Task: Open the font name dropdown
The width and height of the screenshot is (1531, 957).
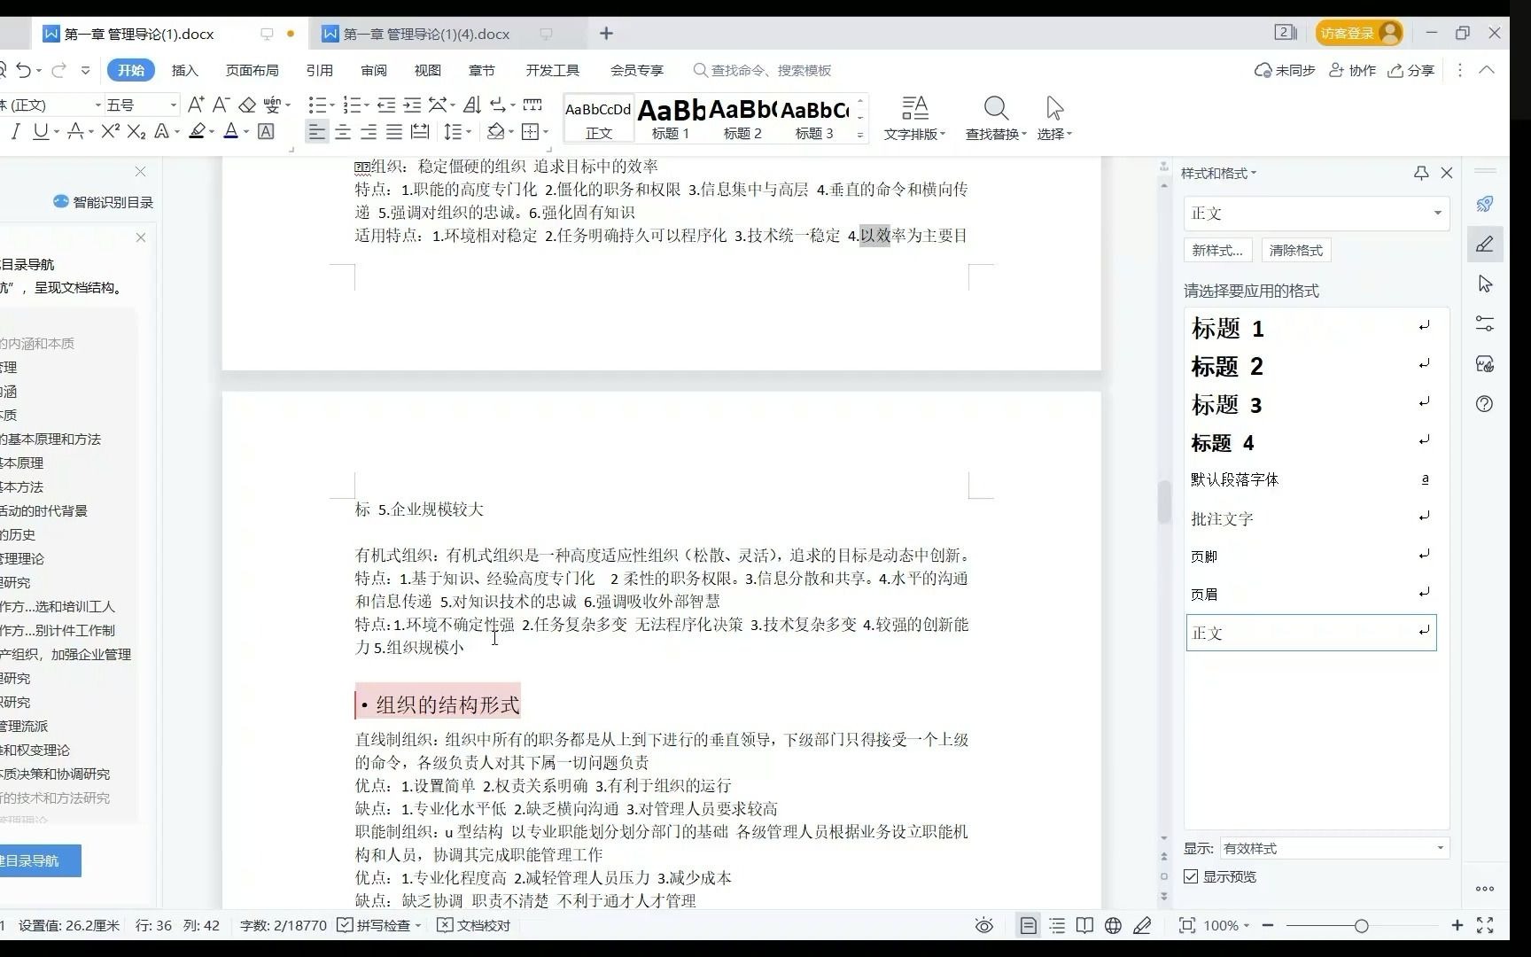Action: coord(97,105)
